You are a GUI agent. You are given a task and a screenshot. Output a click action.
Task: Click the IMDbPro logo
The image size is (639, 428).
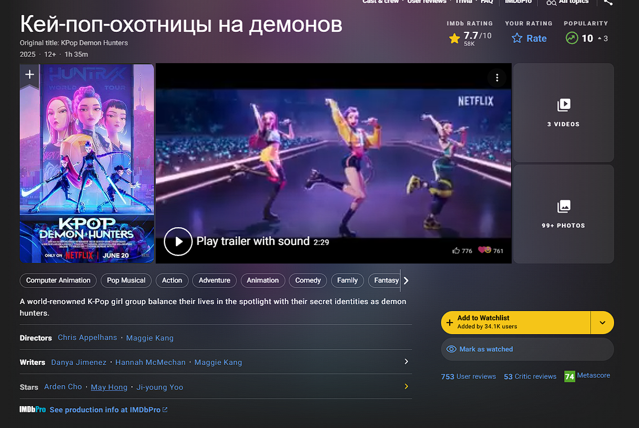pyautogui.click(x=32, y=409)
